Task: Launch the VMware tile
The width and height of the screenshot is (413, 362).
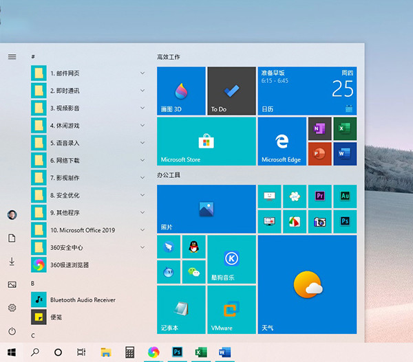Action: point(231,310)
